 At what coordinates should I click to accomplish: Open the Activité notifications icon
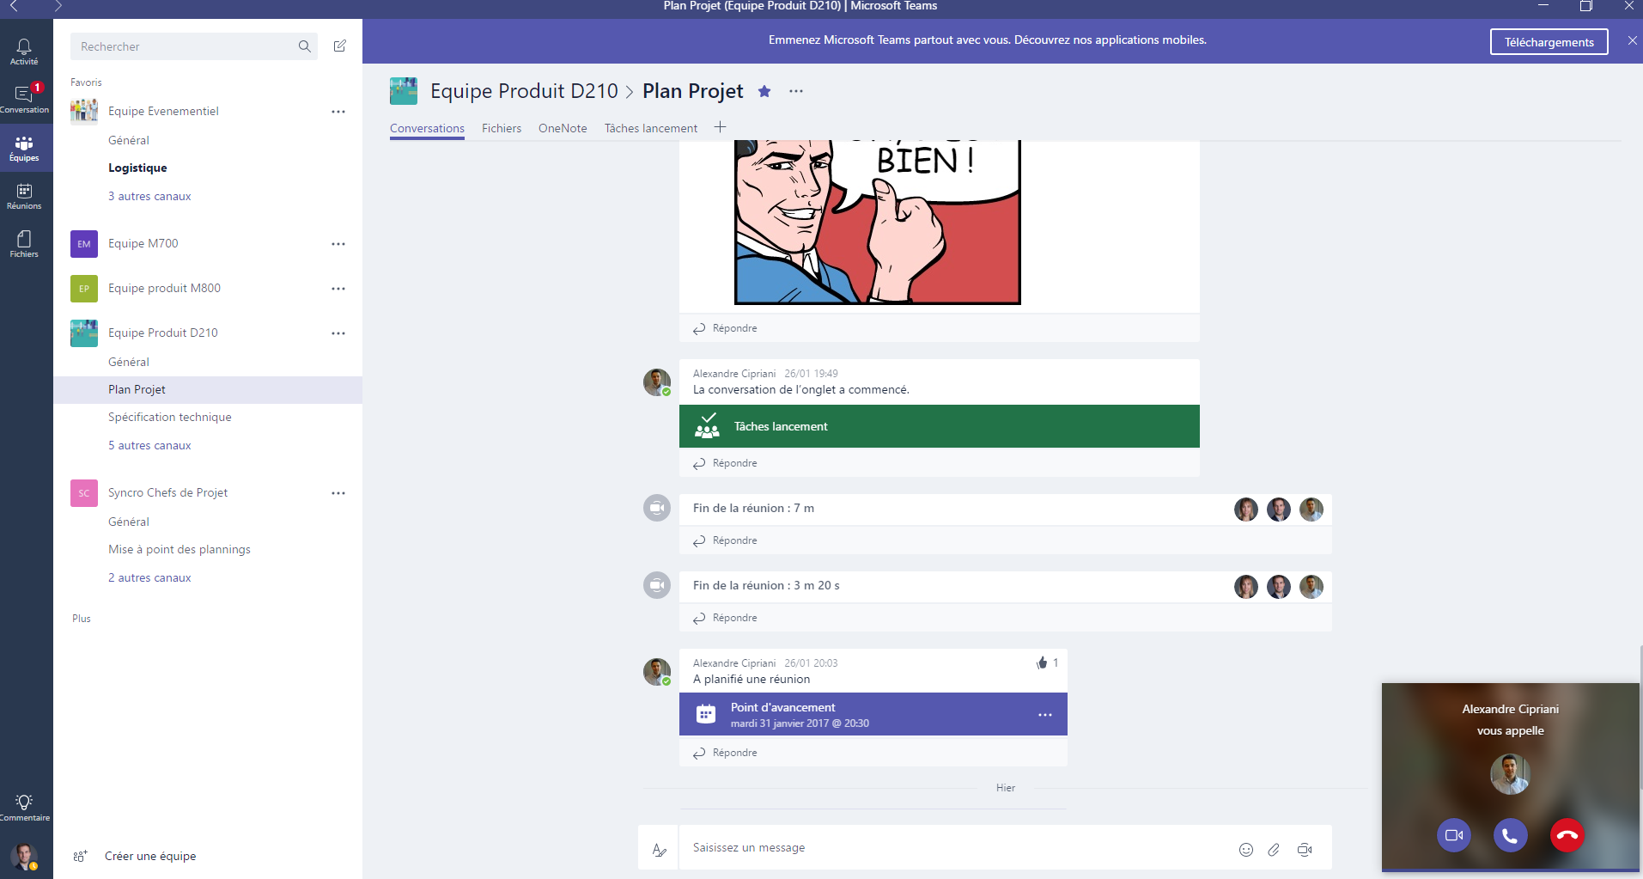(x=24, y=52)
